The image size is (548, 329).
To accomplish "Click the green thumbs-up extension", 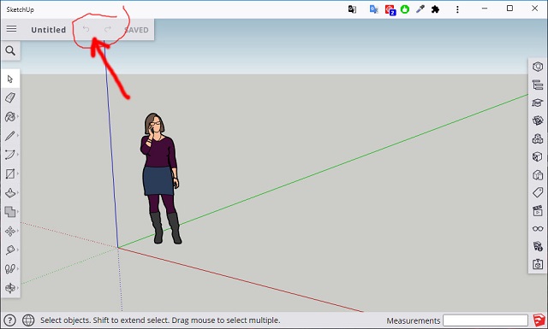I will 405,9.
